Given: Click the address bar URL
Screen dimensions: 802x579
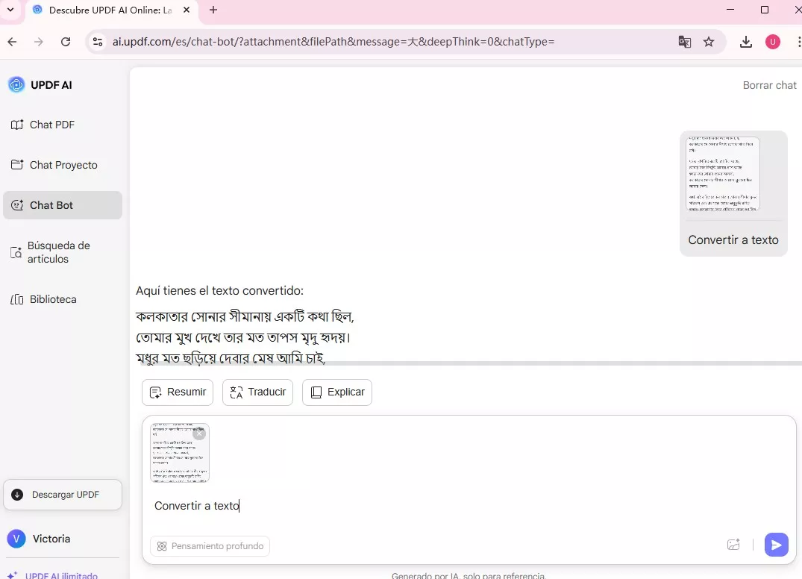Looking at the screenshot, I should [x=333, y=42].
